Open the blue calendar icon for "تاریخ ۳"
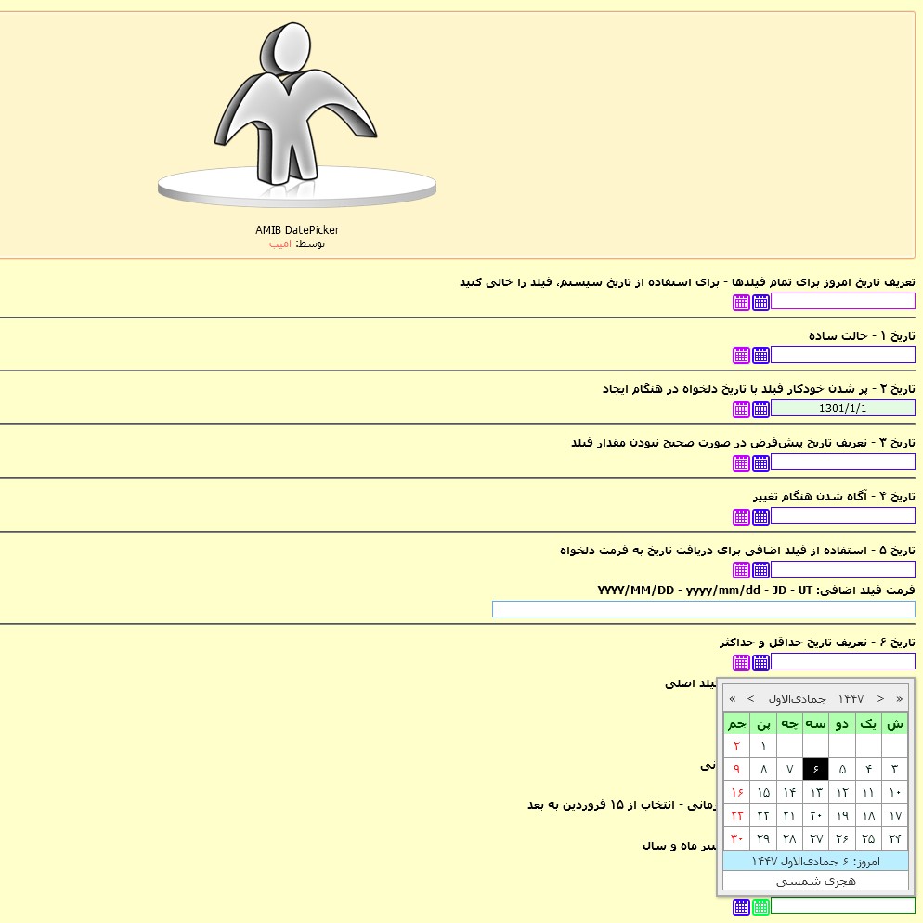 click(x=760, y=461)
